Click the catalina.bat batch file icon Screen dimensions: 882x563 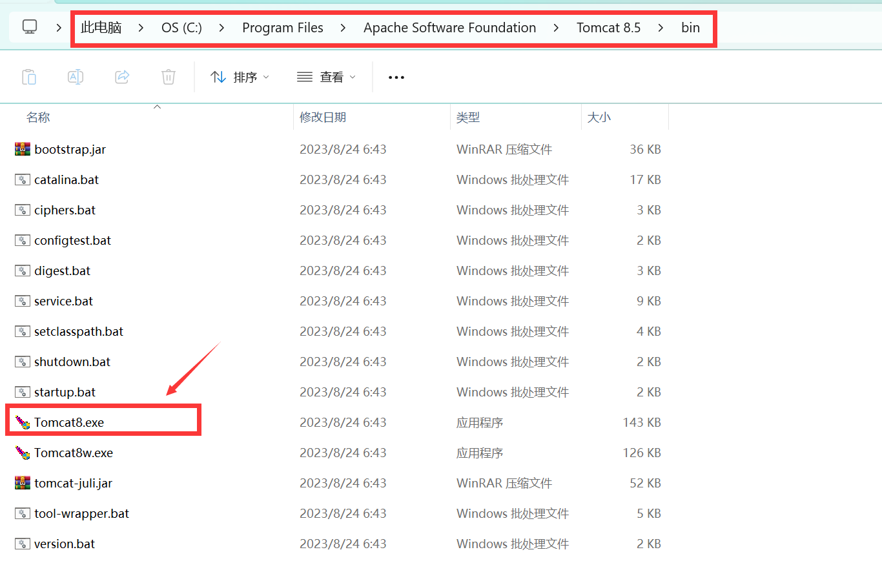[23, 179]
